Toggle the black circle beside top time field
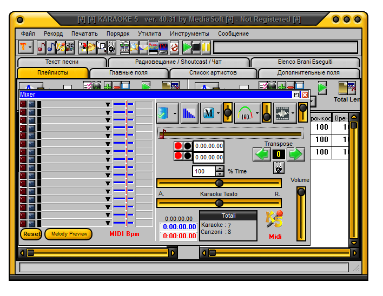 pyautogui.click(x=187, y=146)
